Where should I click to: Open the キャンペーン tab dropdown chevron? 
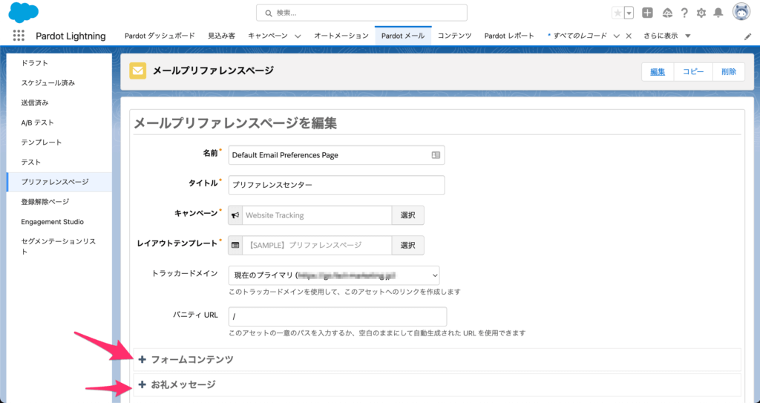tap(298, 36)
